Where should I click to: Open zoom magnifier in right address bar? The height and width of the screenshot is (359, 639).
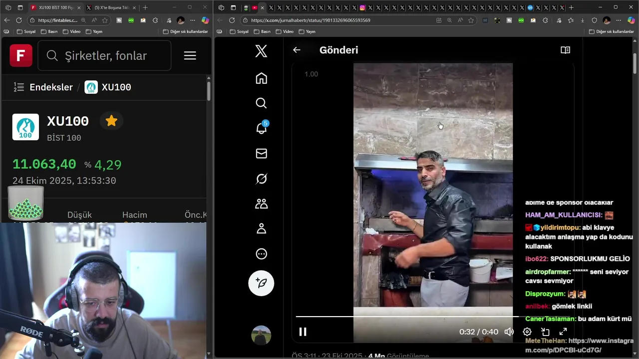[x=449, y=20]
